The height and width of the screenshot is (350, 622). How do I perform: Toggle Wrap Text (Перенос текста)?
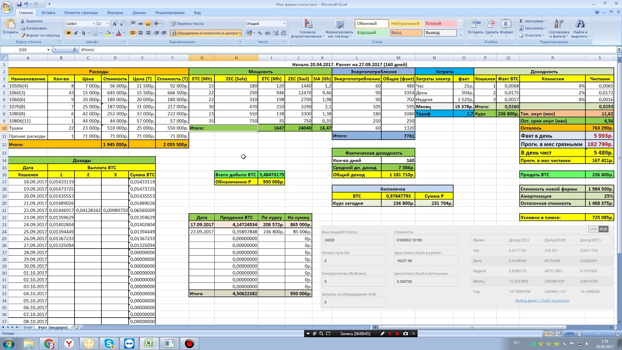(x=187, y=23)
